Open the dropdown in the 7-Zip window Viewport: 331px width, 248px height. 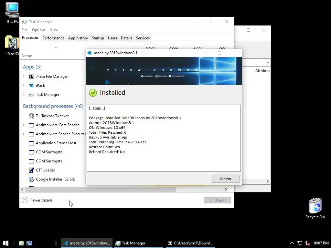268,63
